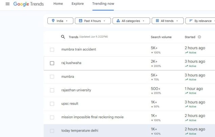Open the hamburger main menu
Image resolution: width=215 pixels, height=137 pixels.
click(7, 4)
